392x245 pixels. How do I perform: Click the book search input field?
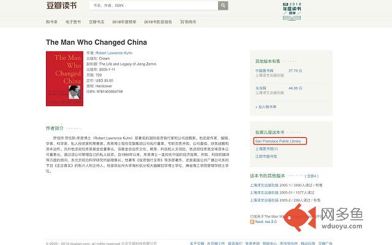coord(154,6)
